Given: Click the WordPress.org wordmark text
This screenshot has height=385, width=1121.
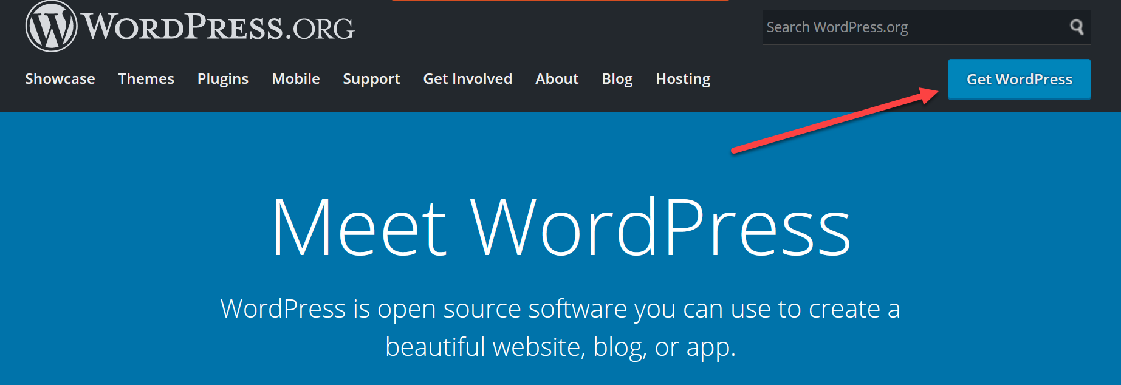Looking at the screenshot, I should tap(219, 27).
